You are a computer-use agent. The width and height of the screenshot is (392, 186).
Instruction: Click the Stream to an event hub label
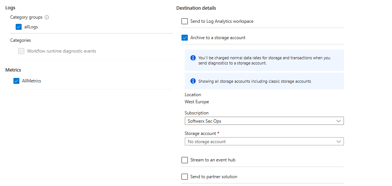pyautogui.click(x=213, y=160)
